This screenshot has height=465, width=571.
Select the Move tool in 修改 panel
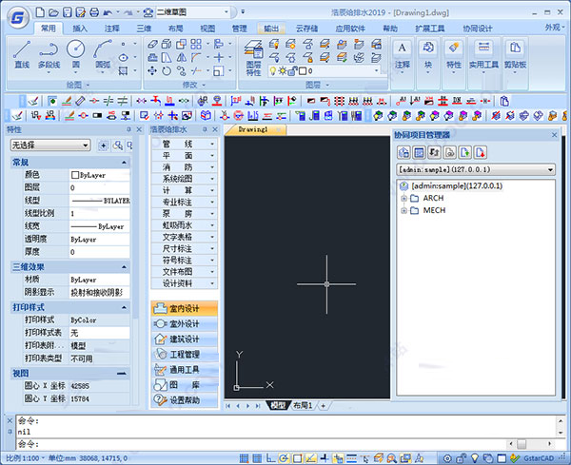pyautogui.click(x=152, y=70)
